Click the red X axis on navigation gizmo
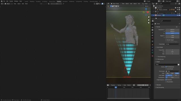Screen dimensions: 181x101 click(148, 12)
